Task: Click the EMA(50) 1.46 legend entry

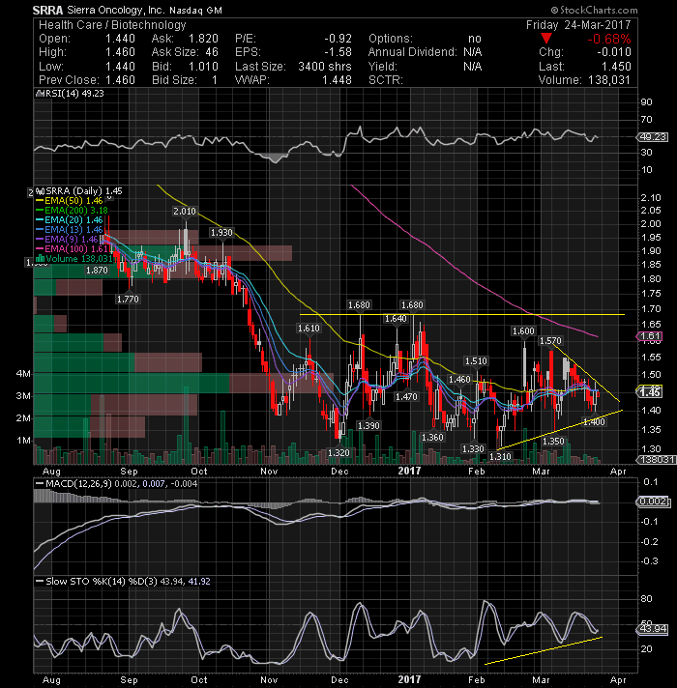Action: (x=71, y=201)
